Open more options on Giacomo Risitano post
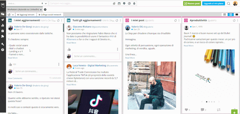The height and width of the screenshot is (114, 240). pyautogui.click(x=117, y=49)
